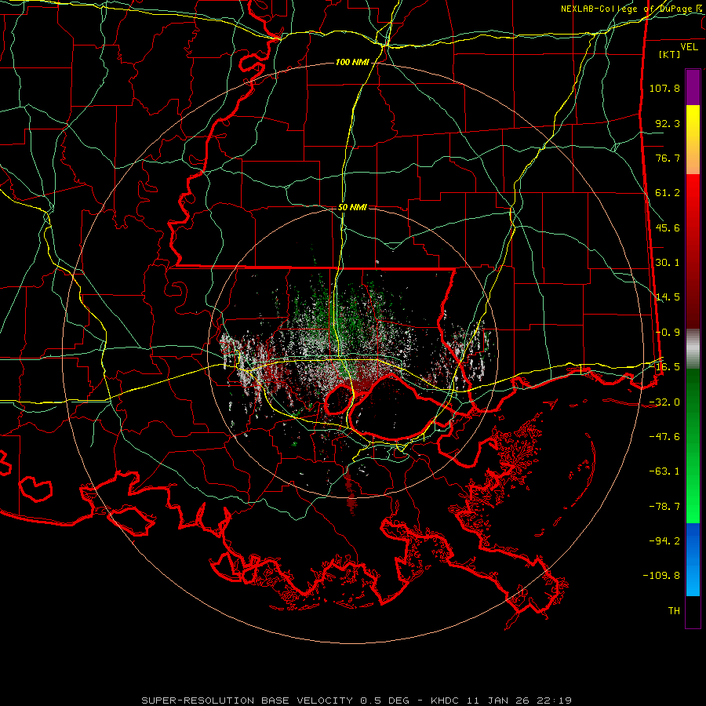Screen dimensions: 706x706
Task: Click the 61.2 velocity legend value
Action: click(668, 193)
